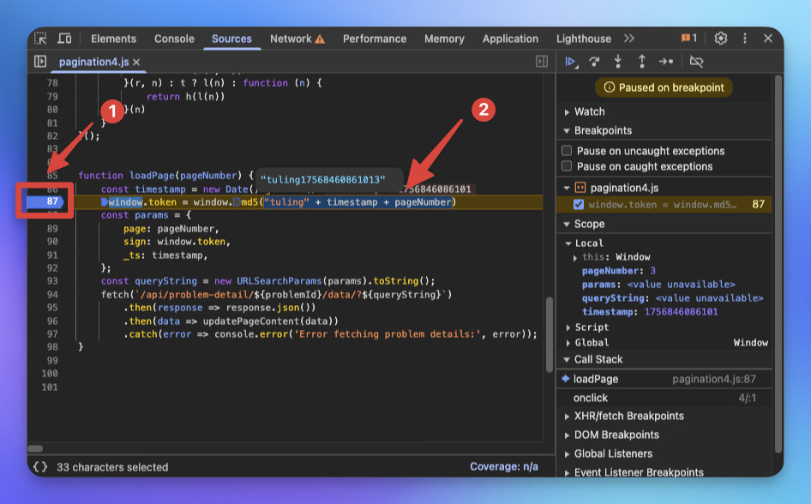Click the params value unavailable row
The width and height of the screenshot is (811, 504).
(x=658, y=285)
